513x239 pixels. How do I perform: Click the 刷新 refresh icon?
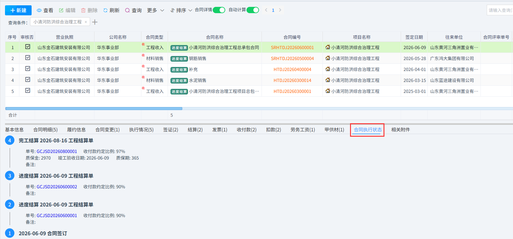tap(105, 10)
